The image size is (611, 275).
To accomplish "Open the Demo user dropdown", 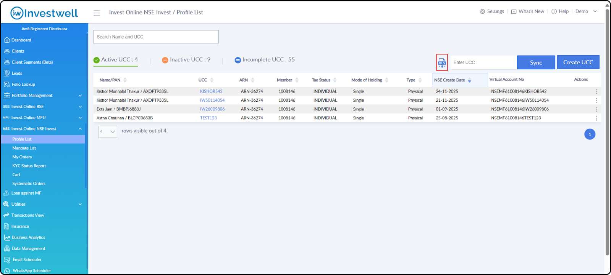I will click(x=586, y=11).
